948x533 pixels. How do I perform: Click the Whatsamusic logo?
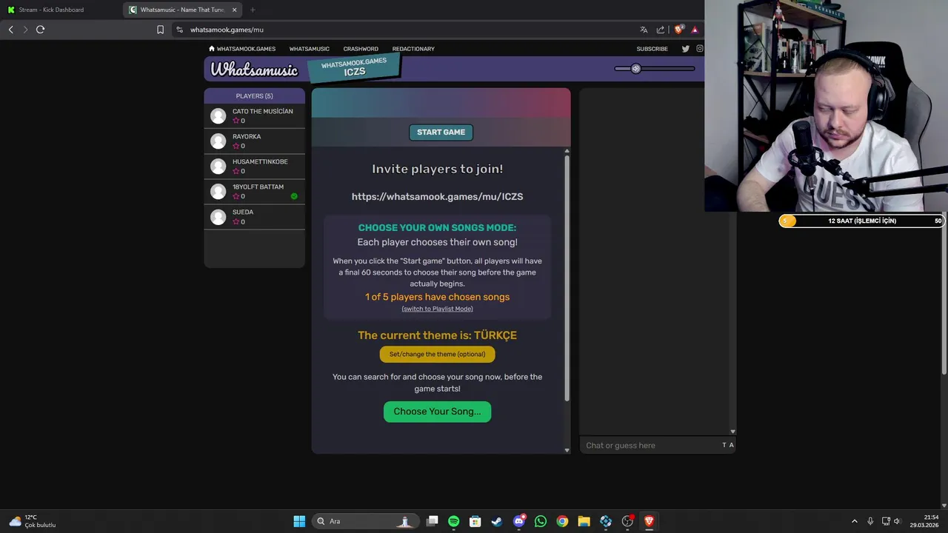point(254,70)
